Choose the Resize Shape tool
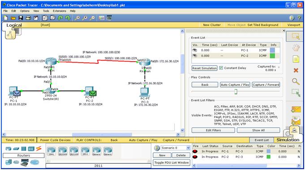Image resolution: width=305 pixels, height=170 pixels. coord(296,93)
